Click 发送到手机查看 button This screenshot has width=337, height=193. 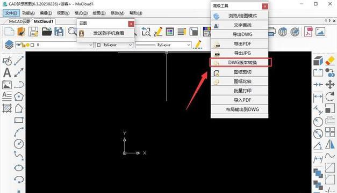click(x=105, y=33)
